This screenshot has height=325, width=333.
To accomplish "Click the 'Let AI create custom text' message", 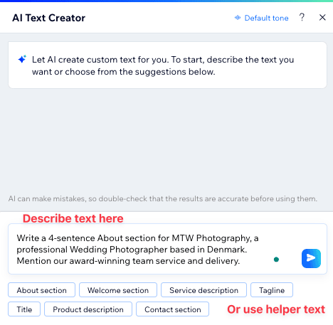I will click(x=163, y=65).
